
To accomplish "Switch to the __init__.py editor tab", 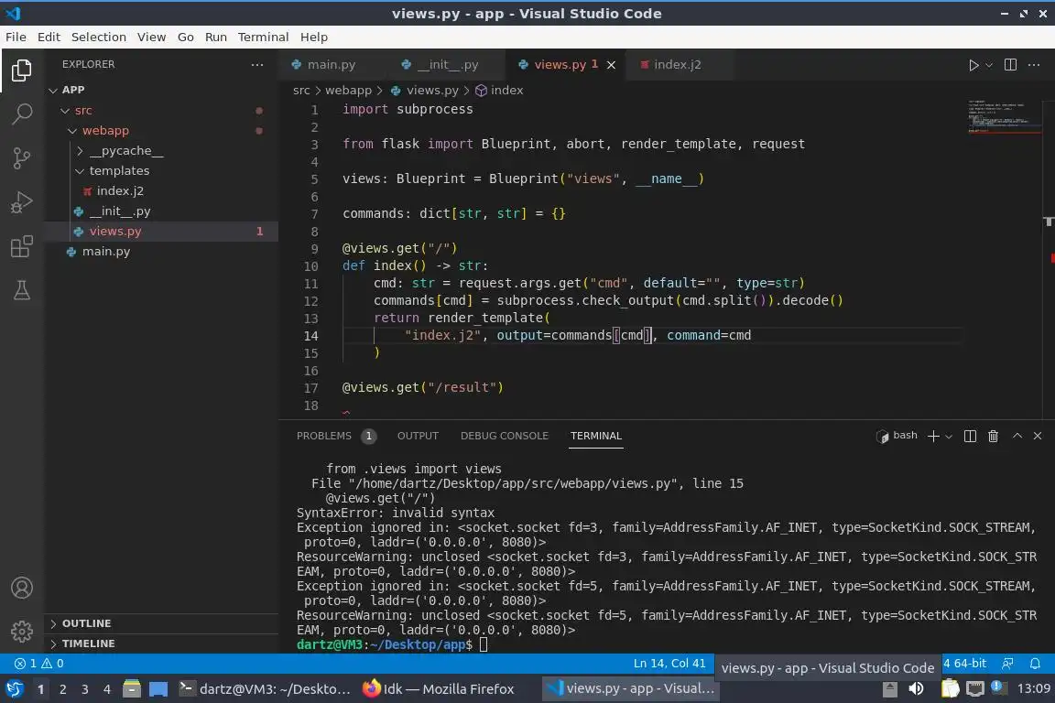I will coord(448,65).
